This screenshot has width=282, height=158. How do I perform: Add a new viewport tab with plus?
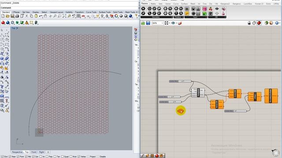coord(48,152)
